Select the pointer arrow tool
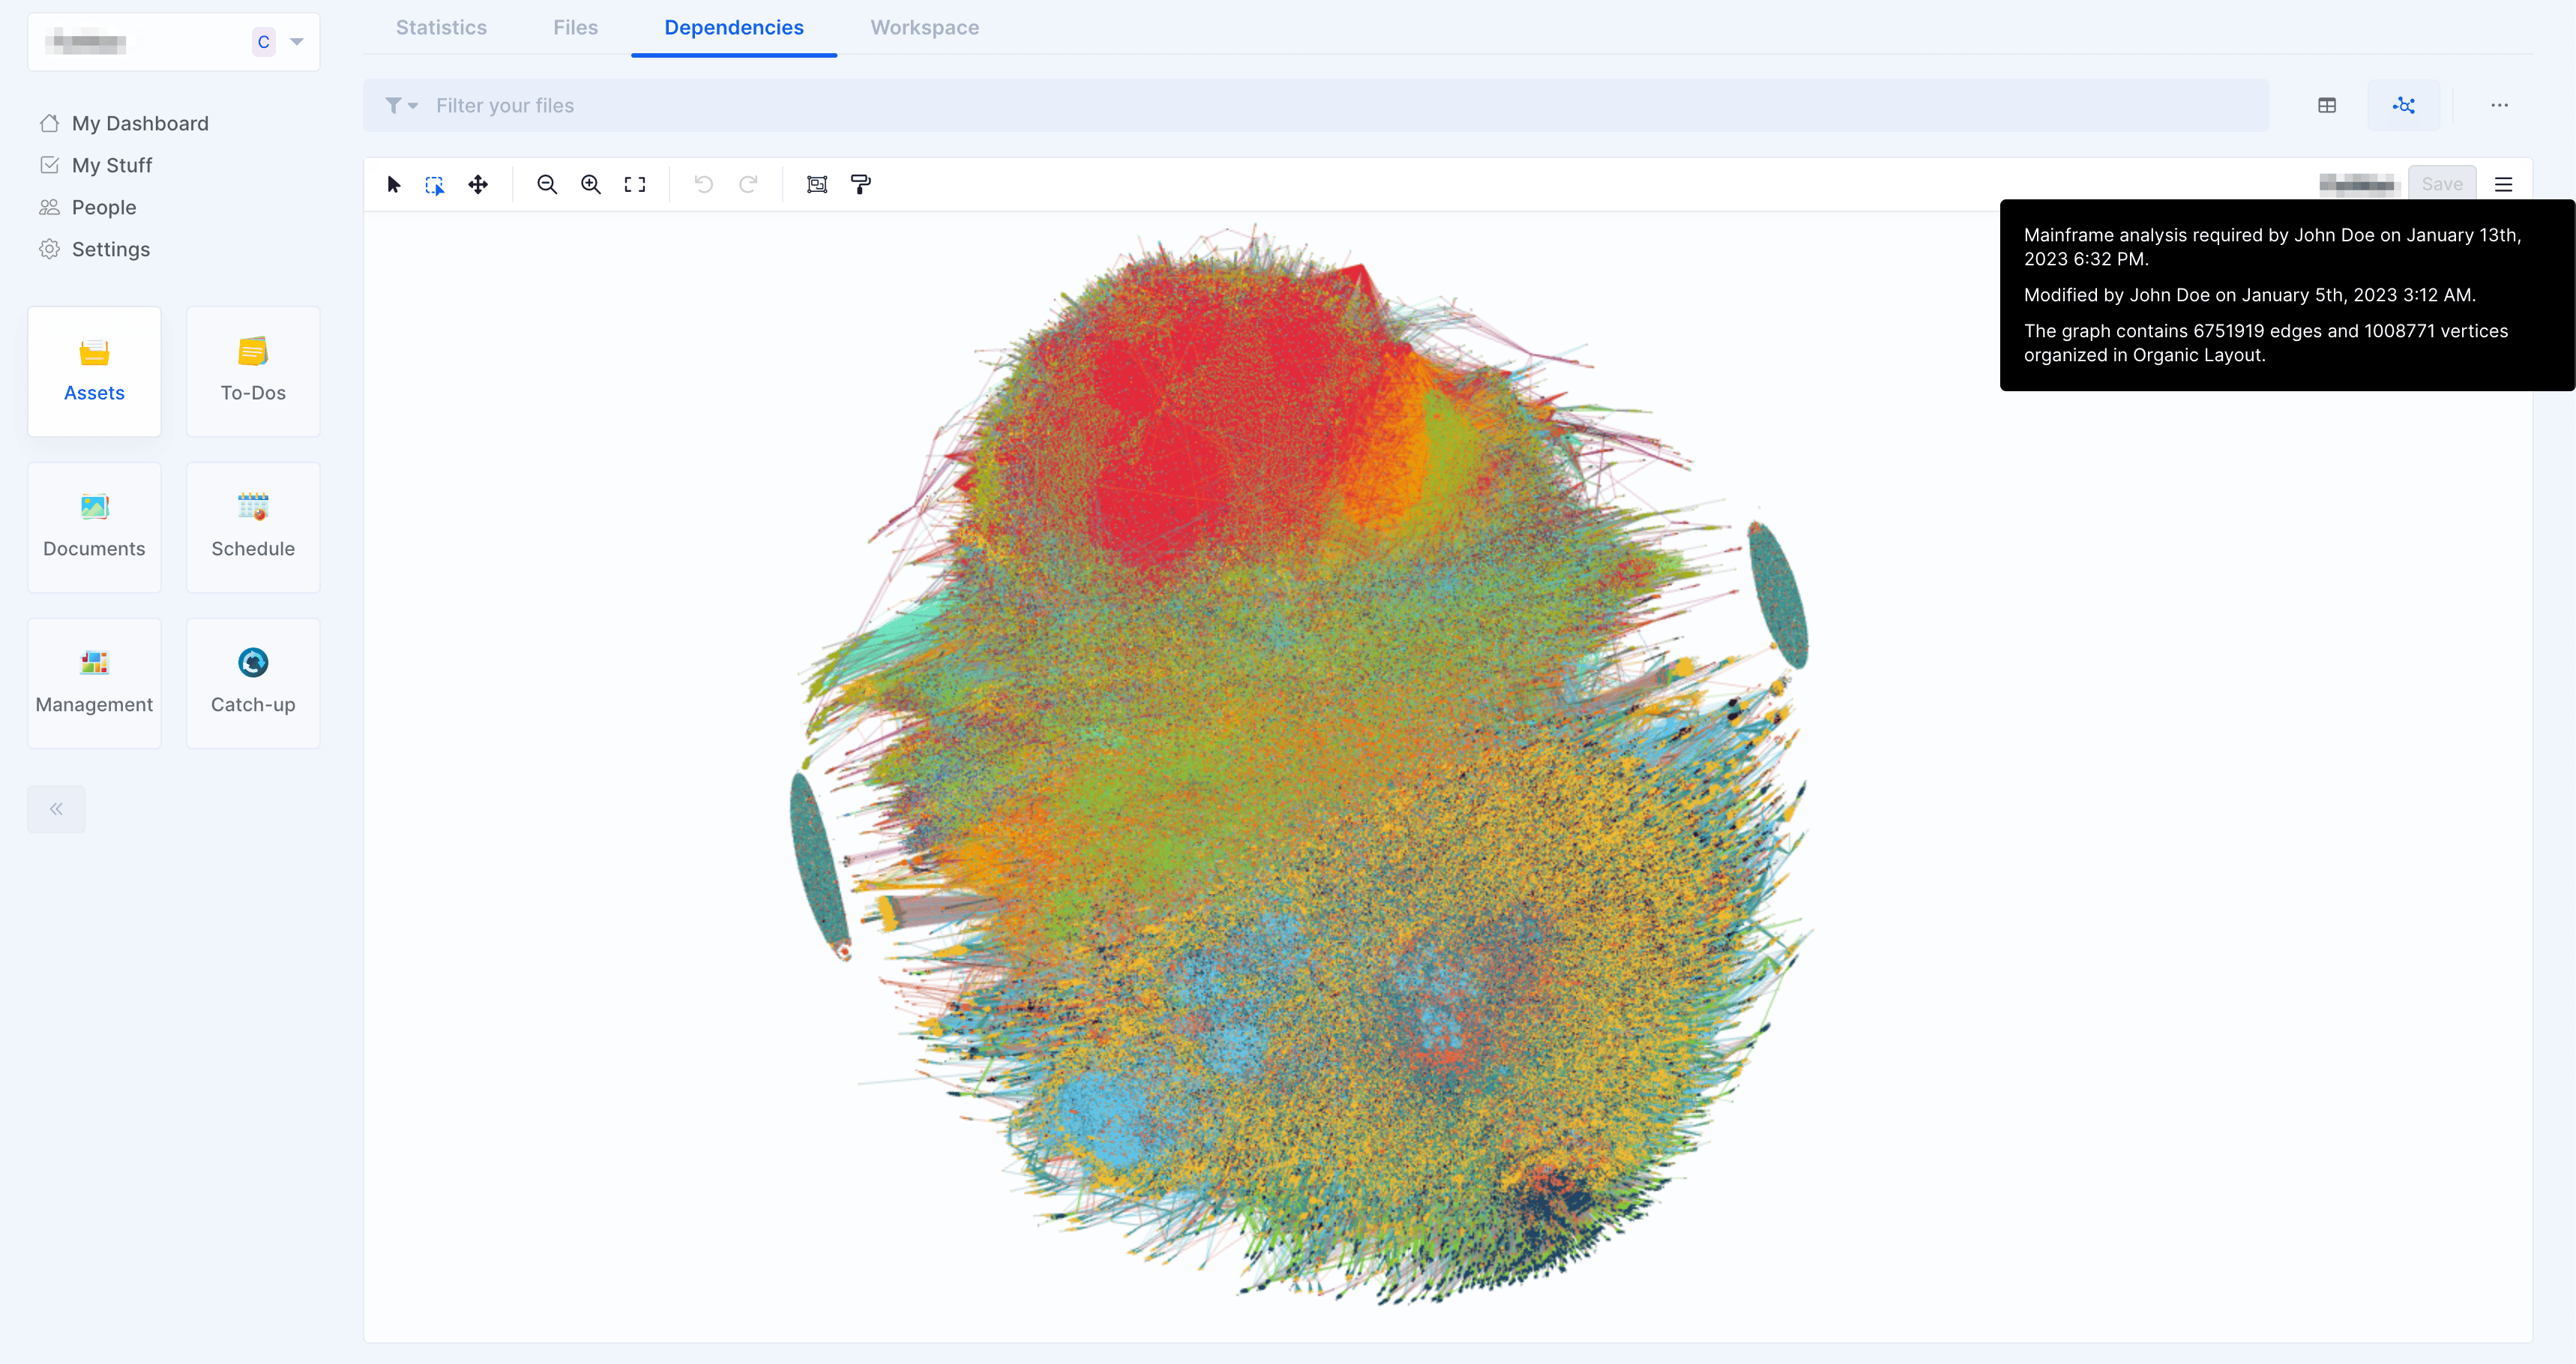The width and height of the screenshot is (2576, 1364). point(393,184)
